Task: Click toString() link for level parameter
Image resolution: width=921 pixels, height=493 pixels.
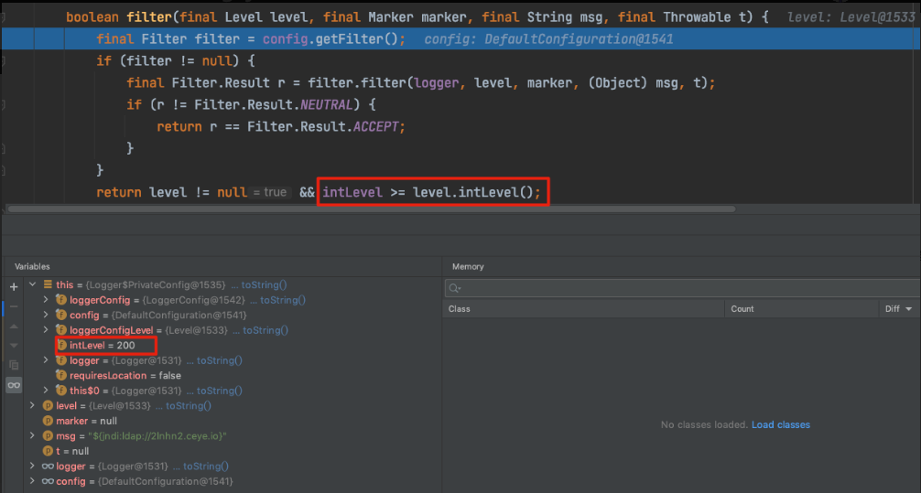Action: point(188,405)
